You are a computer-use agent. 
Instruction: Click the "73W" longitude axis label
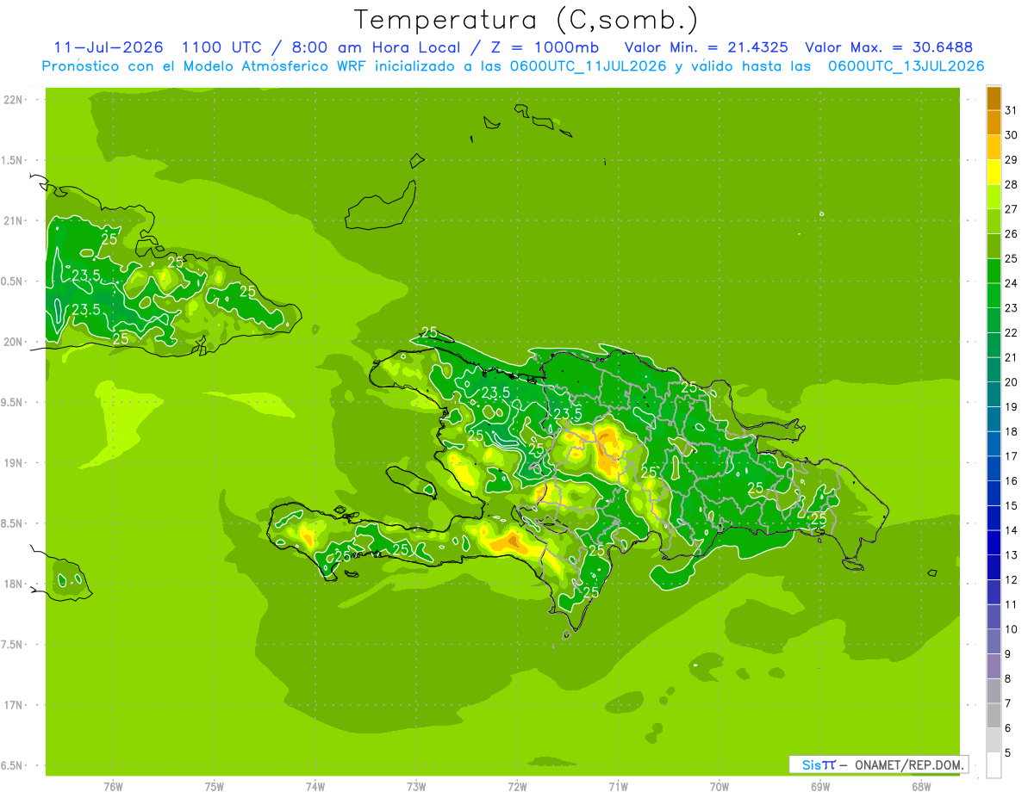[x=416, y=786]
